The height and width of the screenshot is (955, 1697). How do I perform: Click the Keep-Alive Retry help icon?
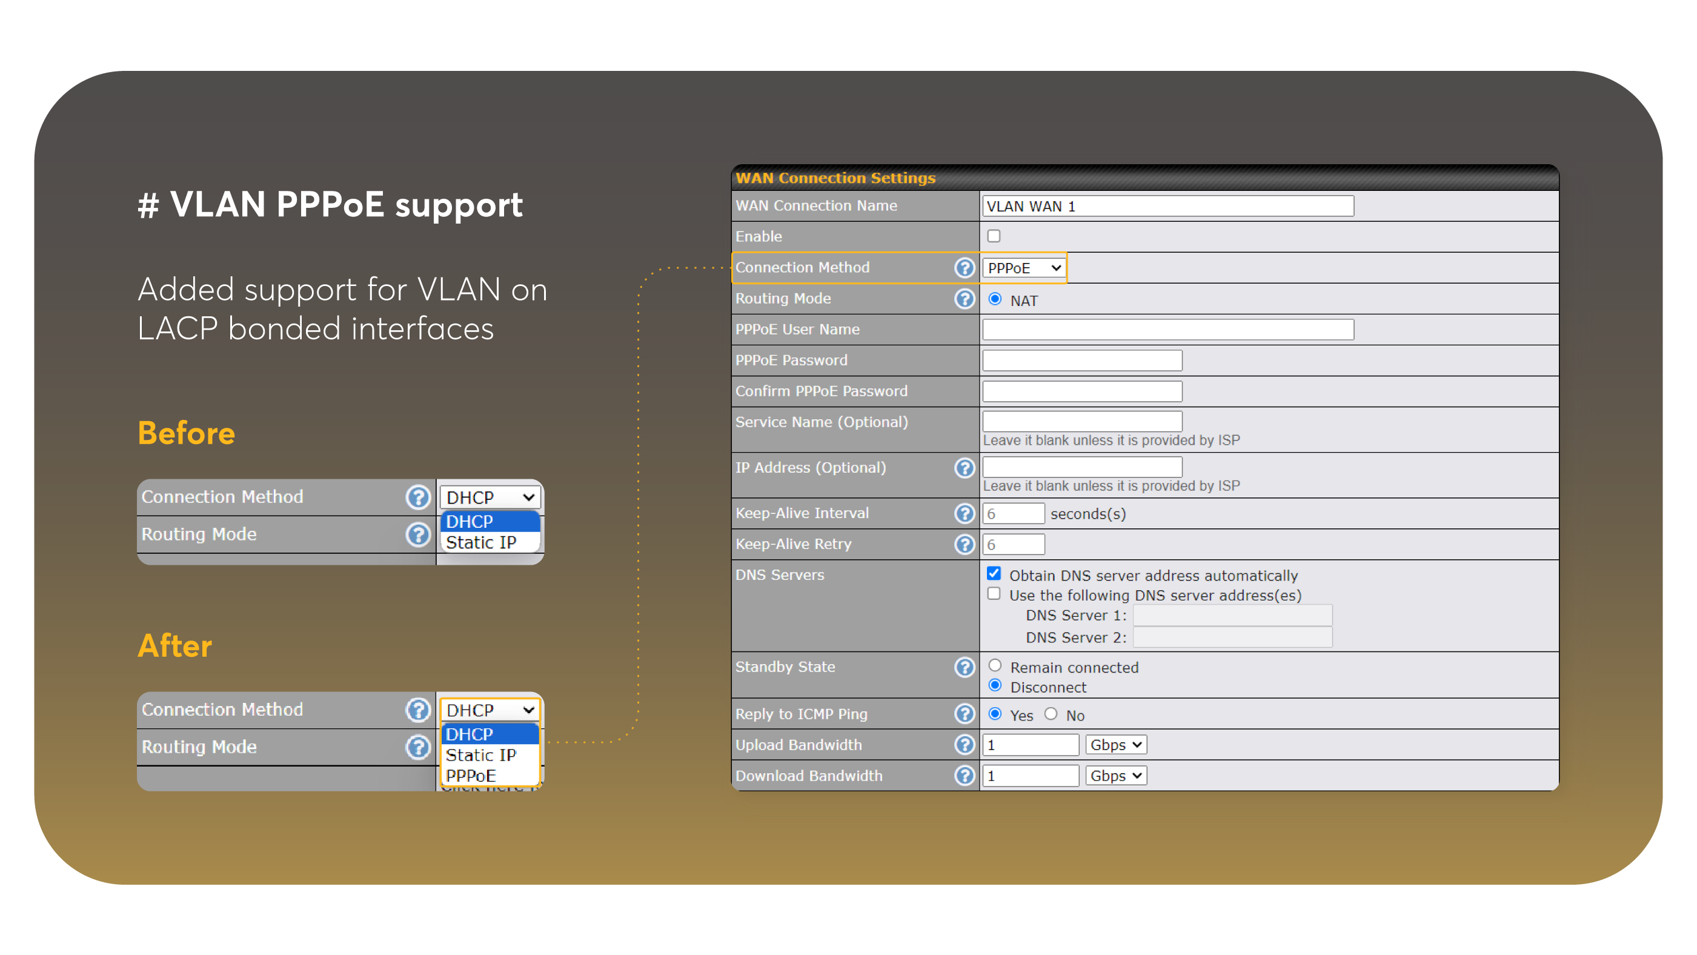point(965,544)
